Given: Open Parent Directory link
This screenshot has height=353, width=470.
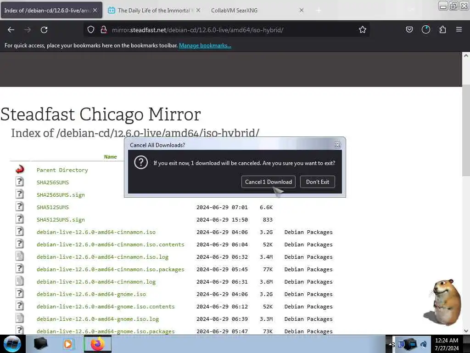Looking at the screenshot, I should [x=62, y=170].
